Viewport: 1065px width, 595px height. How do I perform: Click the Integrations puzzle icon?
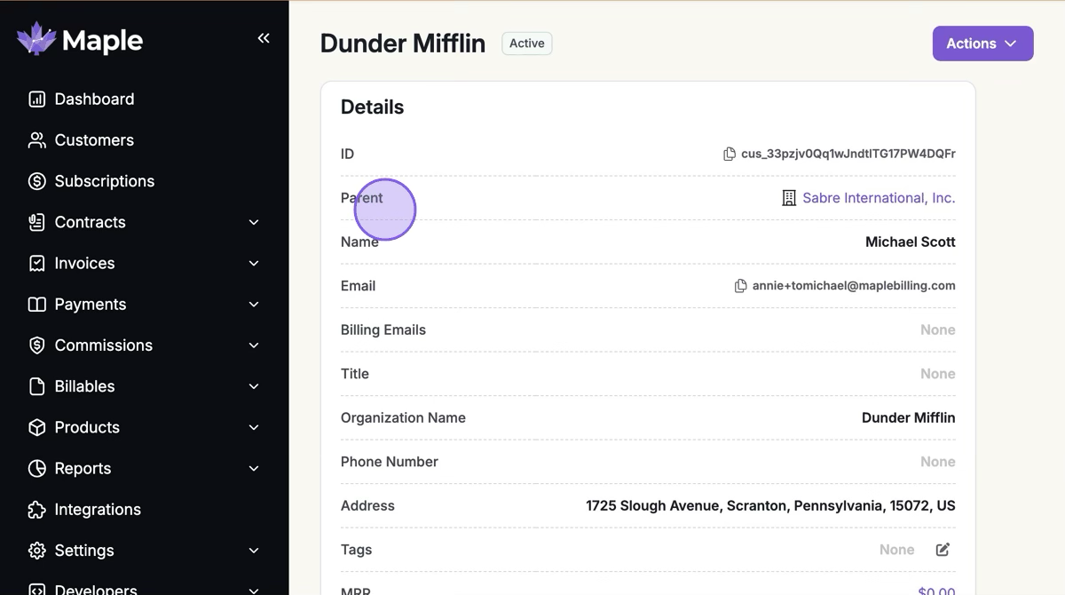click(36, 510)
